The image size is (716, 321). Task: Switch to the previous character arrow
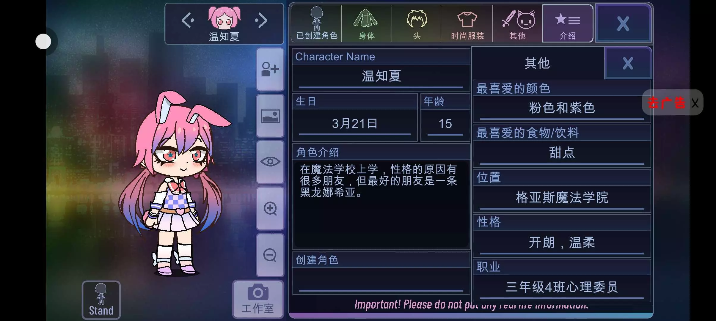[x=188, y=20]
